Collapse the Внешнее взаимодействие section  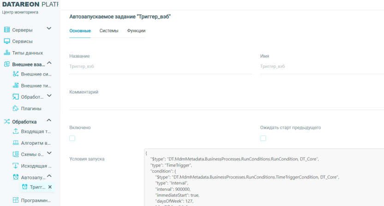(x=49, y=63)
